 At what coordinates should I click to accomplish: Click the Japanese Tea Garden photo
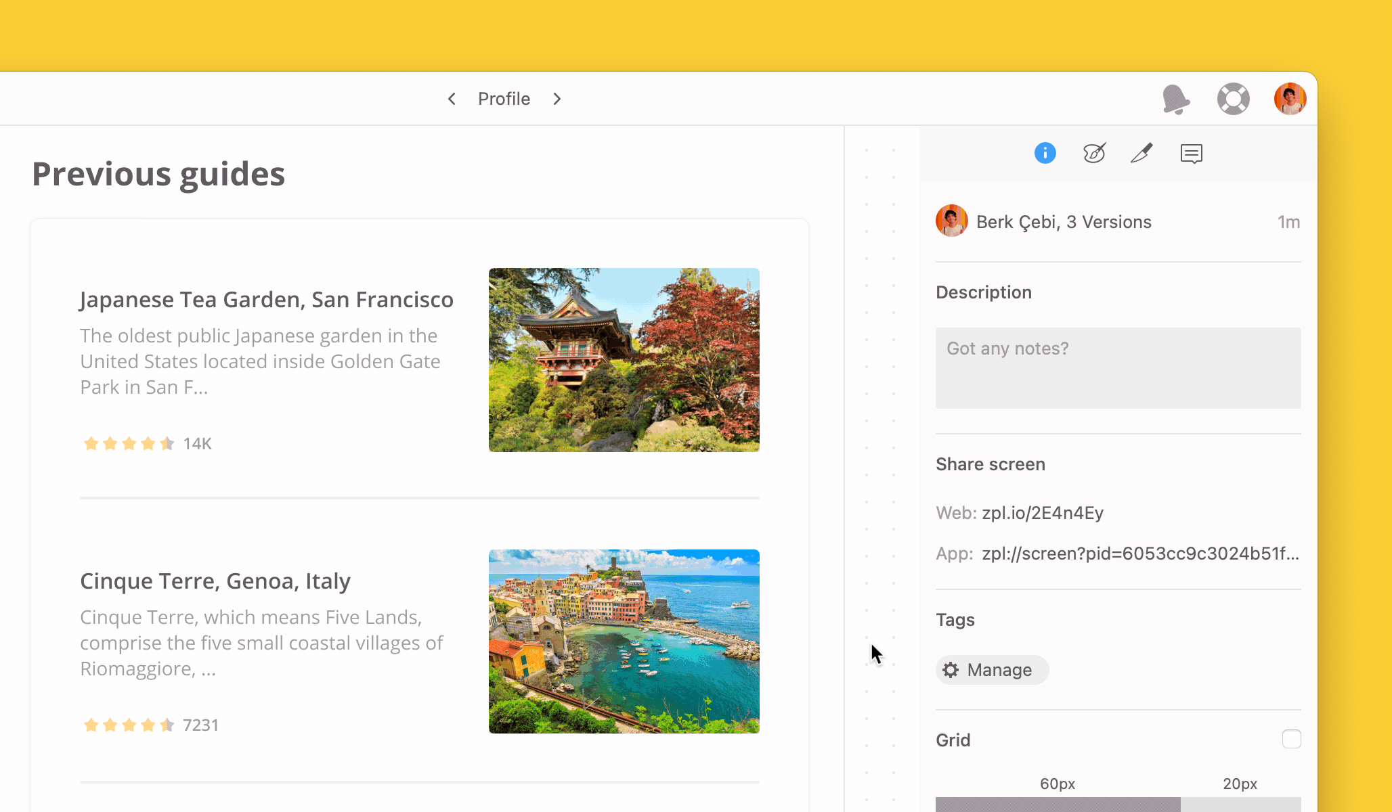click(624, 360)
